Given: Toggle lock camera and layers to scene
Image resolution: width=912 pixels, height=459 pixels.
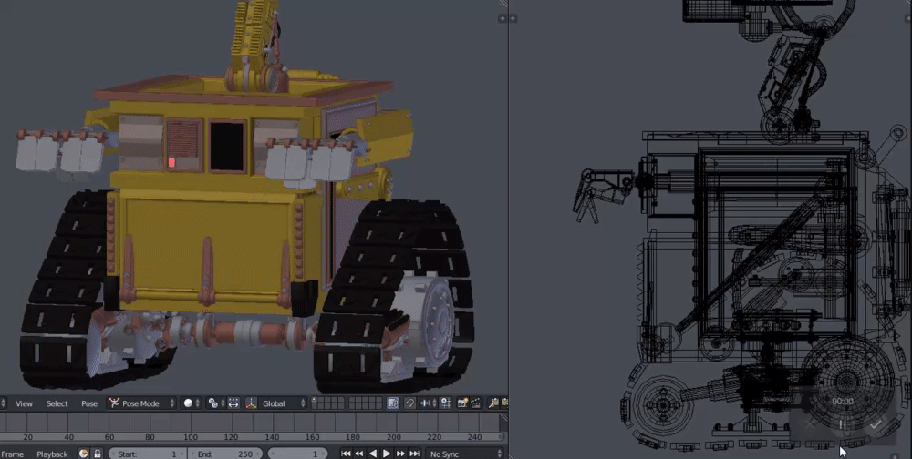Looking at the screenshot, I should pos(393,403).
